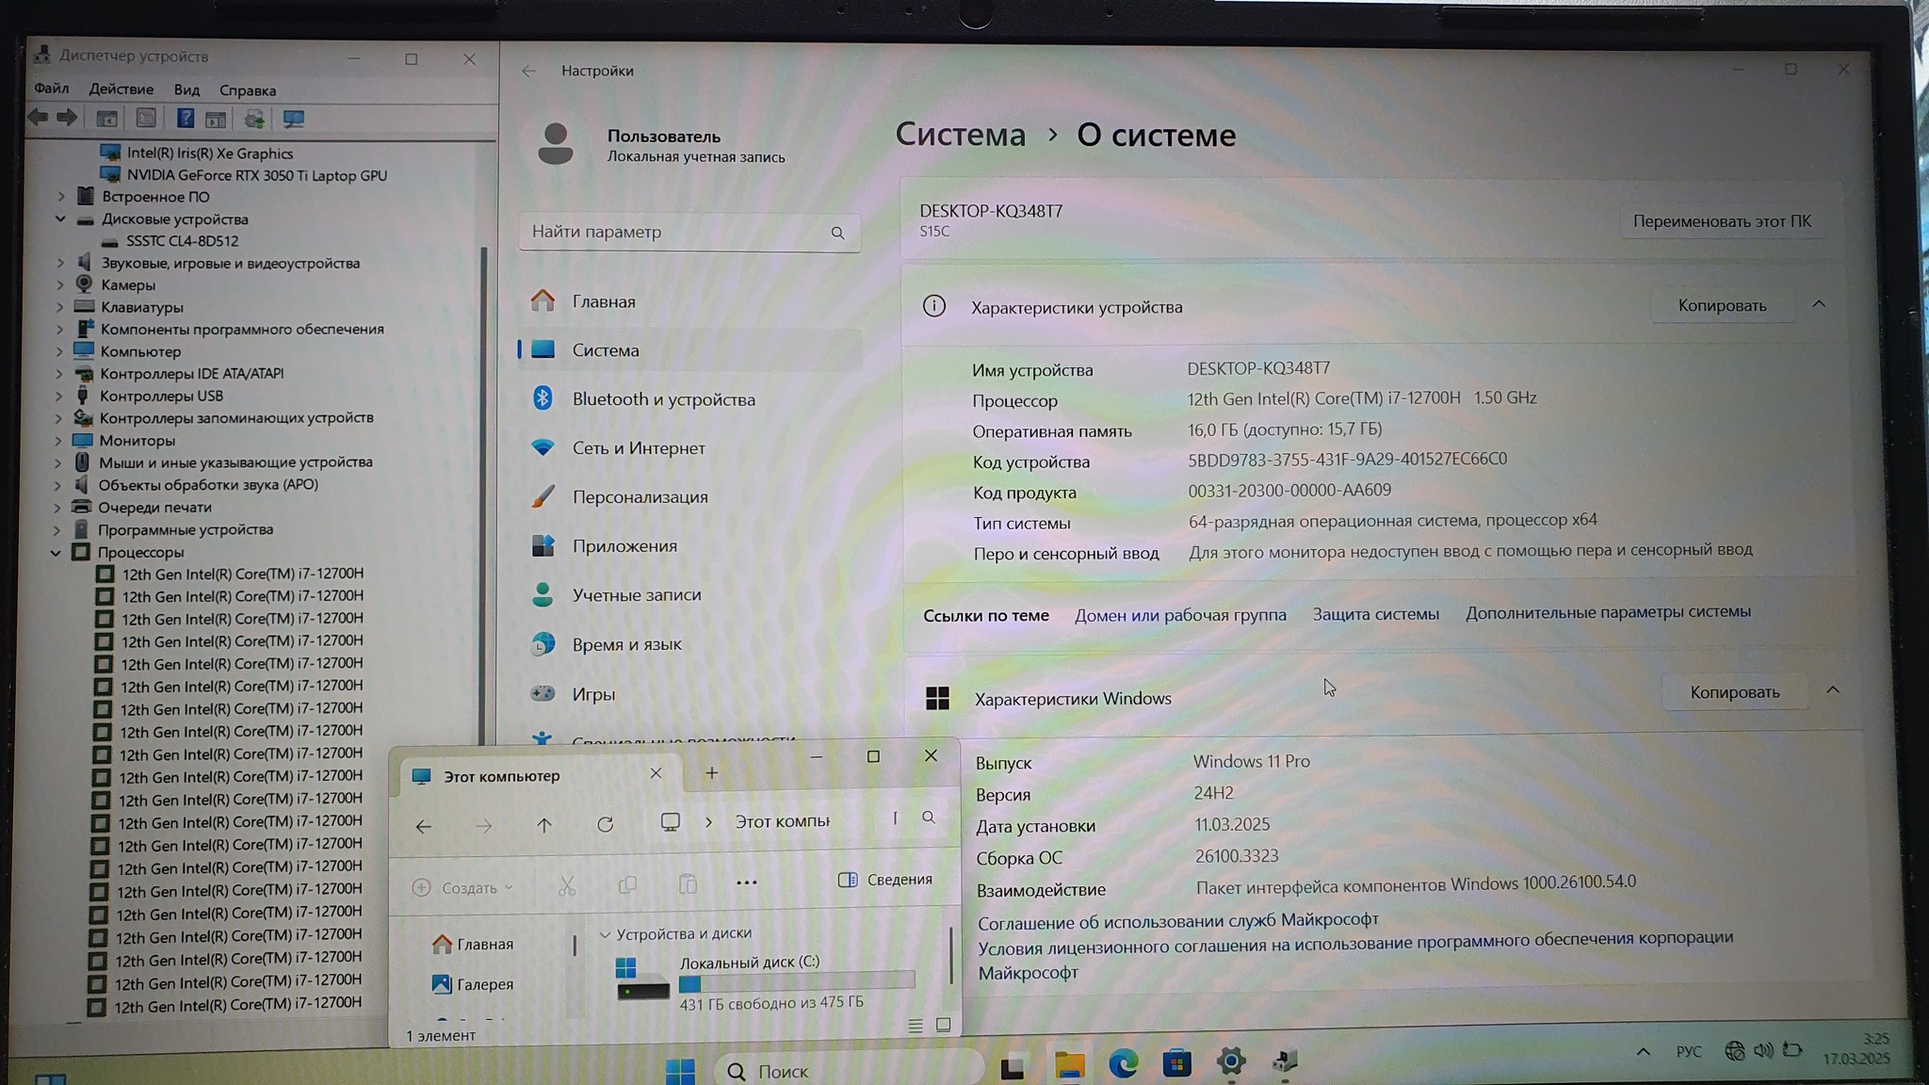Click the Переименовать этот ПК button
Viewport: 1929px width, 1085px height.
(x=1721, y=221)
